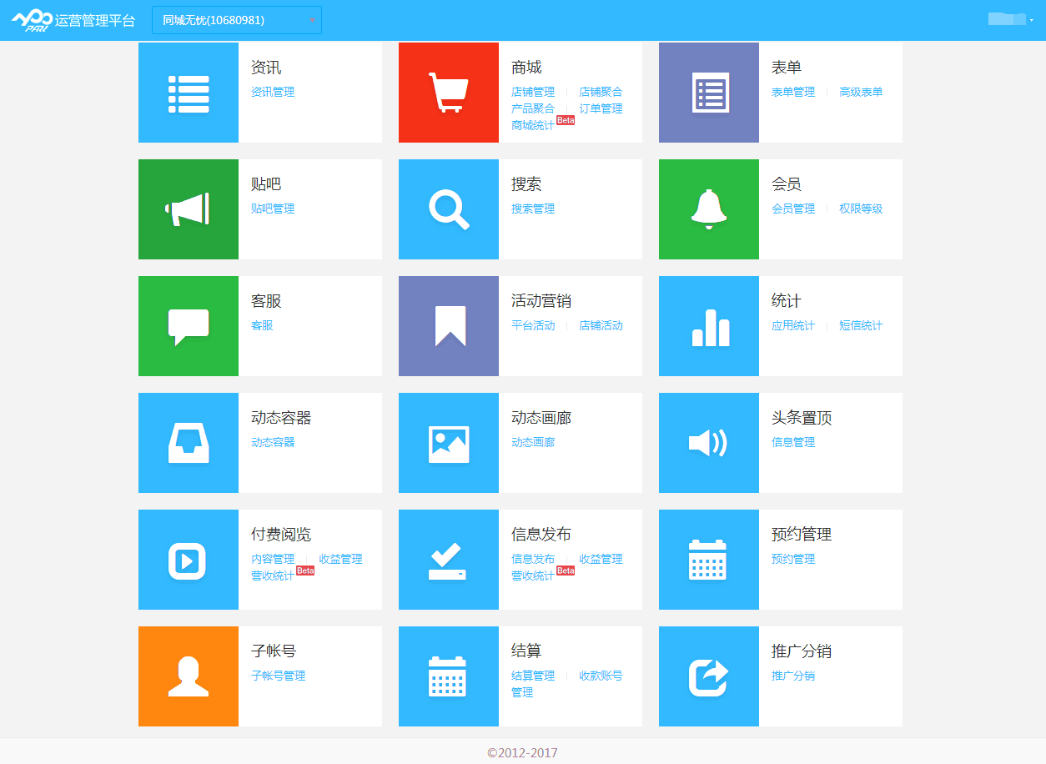The width and height of the screenshot is (1046, 764).
Task: Select the 搜索 magnifier icon
Action: pyautogui.click(x=448, y=209)
